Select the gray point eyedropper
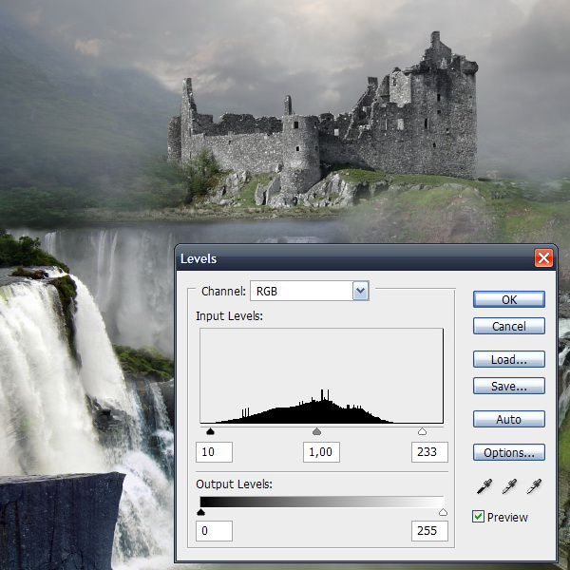The image size is (570, 570). pyautogui.click(x=509, y=486)
